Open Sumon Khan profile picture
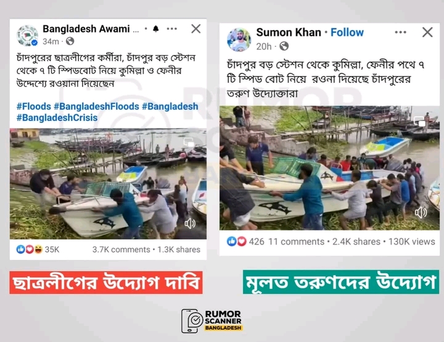 (x=239, y=40)
